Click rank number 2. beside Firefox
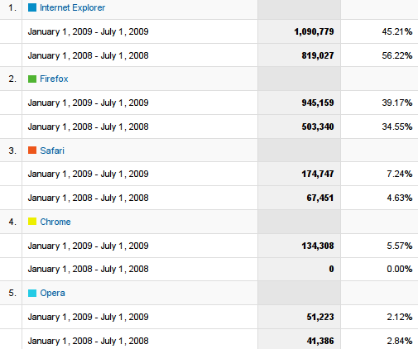This screenshot has height=349, width=418. click(12, 79)
